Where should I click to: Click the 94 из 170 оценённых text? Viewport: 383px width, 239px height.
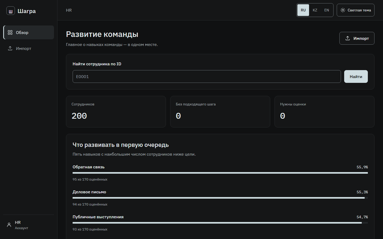click(90, 204)
